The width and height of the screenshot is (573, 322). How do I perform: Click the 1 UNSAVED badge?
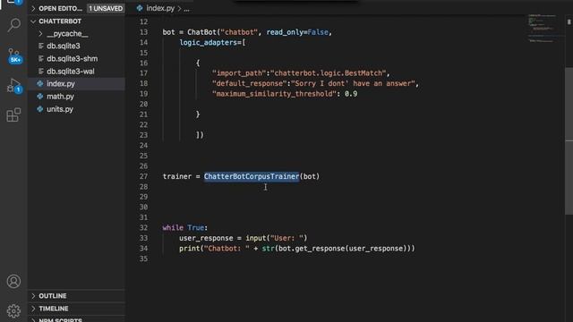[106, 8]
